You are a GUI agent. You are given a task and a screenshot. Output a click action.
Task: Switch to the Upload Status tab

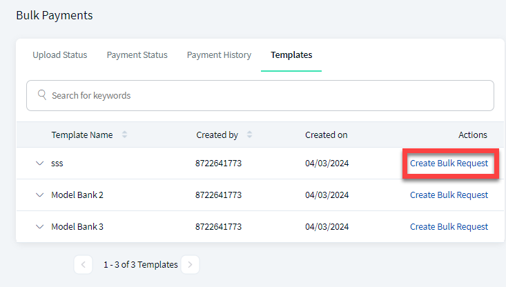point(59,55)
